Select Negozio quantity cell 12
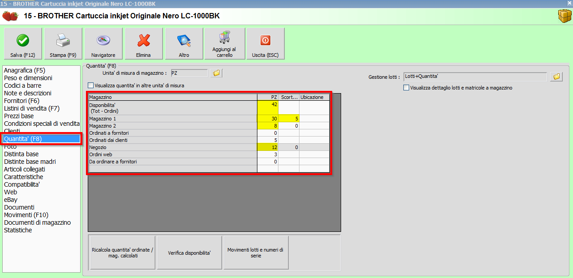 268,147
